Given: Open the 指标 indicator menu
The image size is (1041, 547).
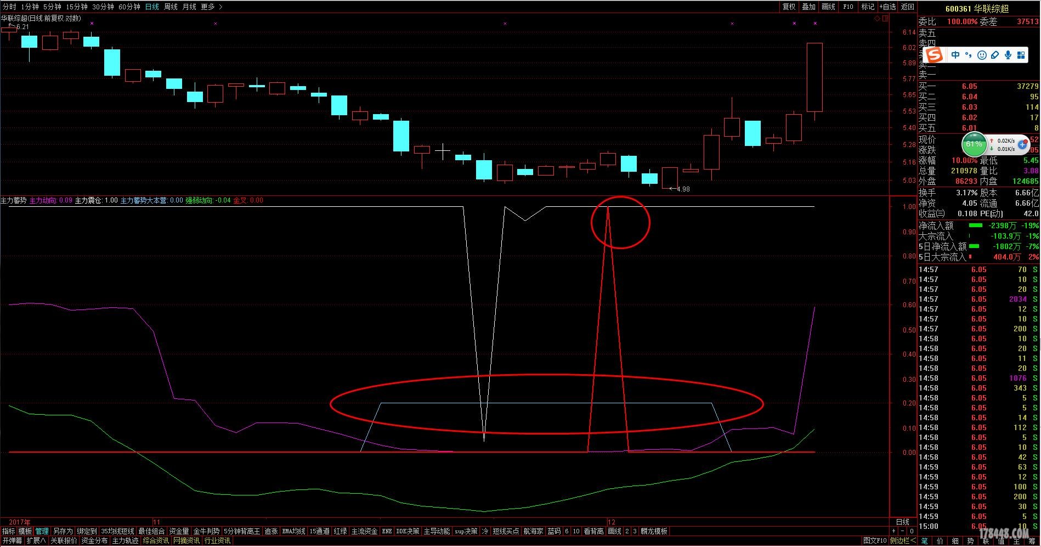Looking at the screenshot, I should pos(8,531).
